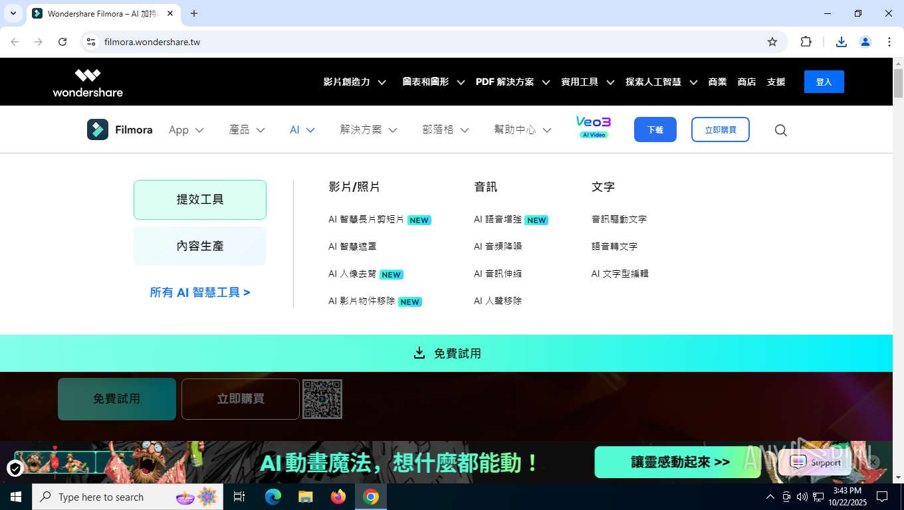This screenshot has height=510, width=904.
Task: Open AI 人像去背 link
Action: coord(366,274)
